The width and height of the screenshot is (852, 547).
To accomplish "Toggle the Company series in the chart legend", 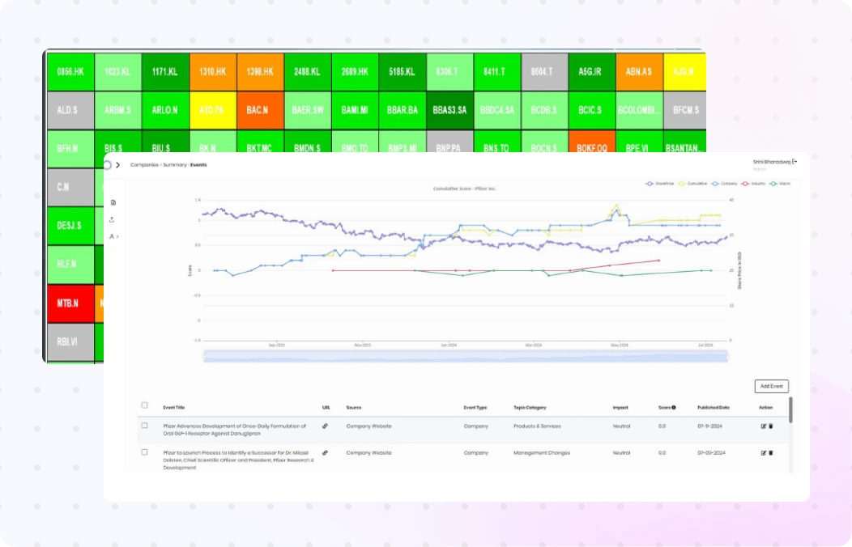I will tap(724, 184).
